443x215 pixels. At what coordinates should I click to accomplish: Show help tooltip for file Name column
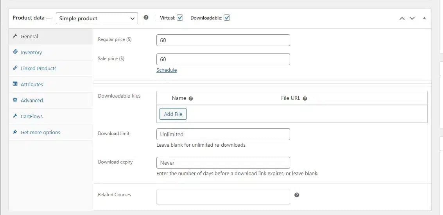191,98
